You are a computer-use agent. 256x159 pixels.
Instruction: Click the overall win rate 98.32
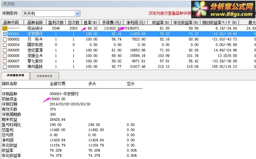93,28
